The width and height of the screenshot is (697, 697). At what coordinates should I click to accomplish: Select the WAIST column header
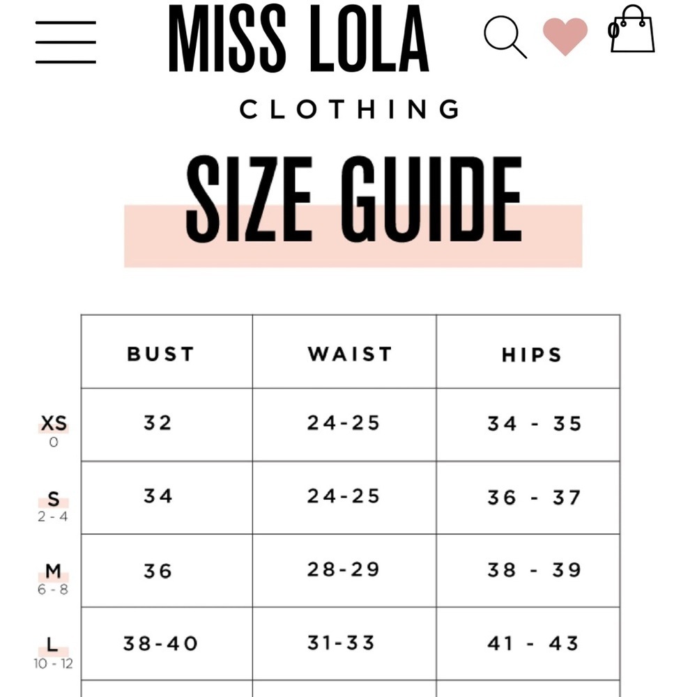350,354
